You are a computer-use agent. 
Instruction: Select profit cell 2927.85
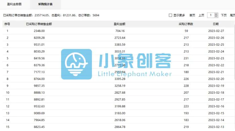(120, 99)
